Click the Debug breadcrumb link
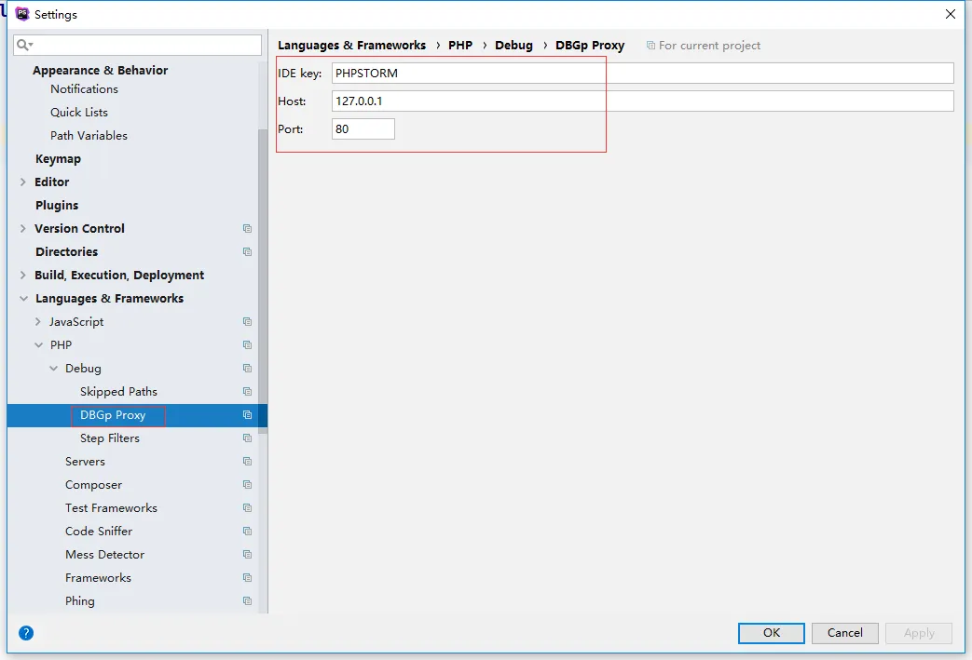The width and height of the screenshot is (972, 660). tap(513, 45)
